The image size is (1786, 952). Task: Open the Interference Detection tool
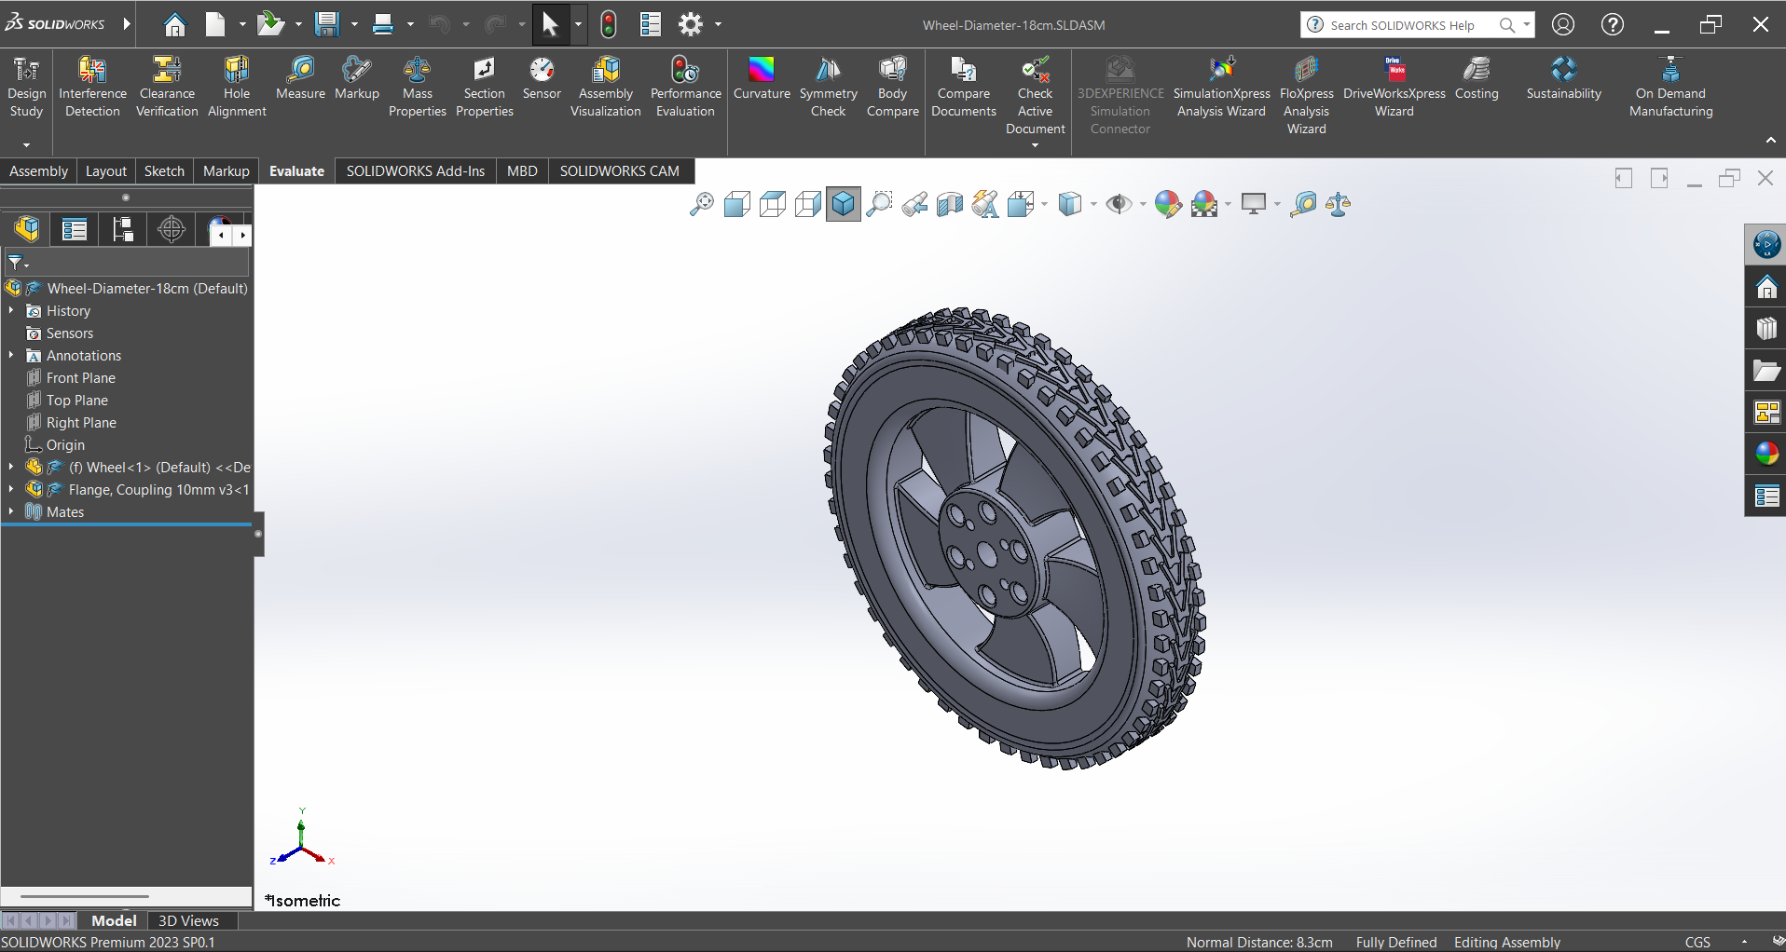(92, 87)
